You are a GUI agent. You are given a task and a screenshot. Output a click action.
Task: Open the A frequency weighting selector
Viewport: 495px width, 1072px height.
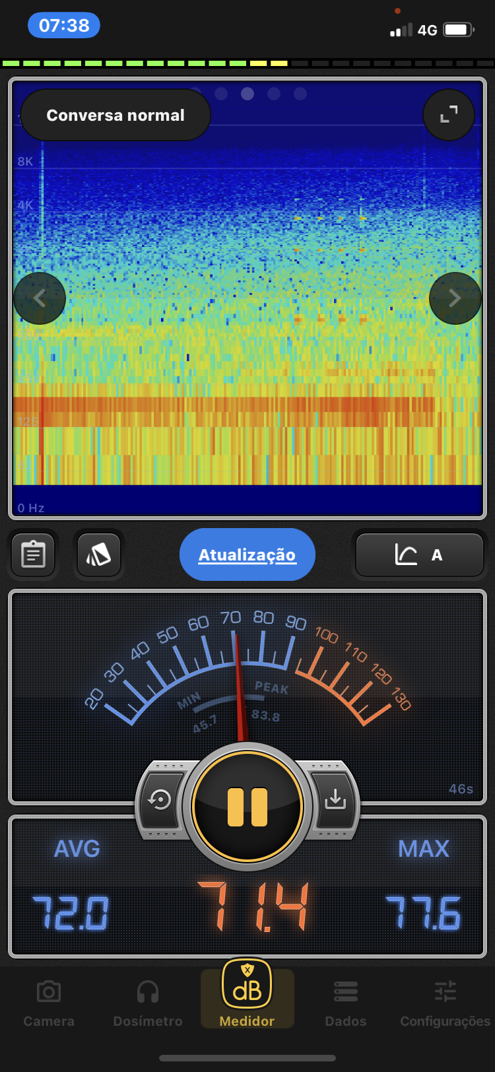tap(419, 555)
